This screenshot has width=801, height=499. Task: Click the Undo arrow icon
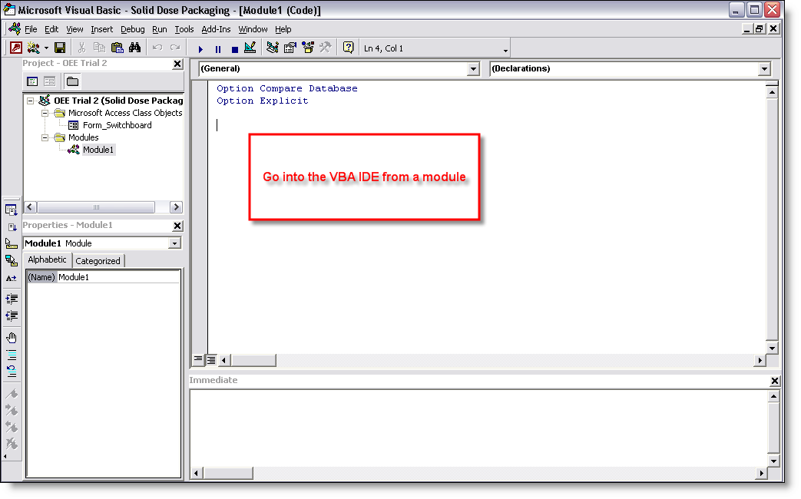tap(157, 48)
